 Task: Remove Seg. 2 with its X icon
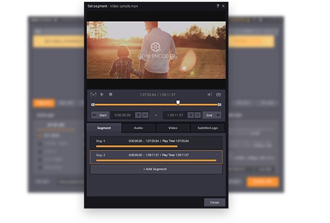[217, 155]
